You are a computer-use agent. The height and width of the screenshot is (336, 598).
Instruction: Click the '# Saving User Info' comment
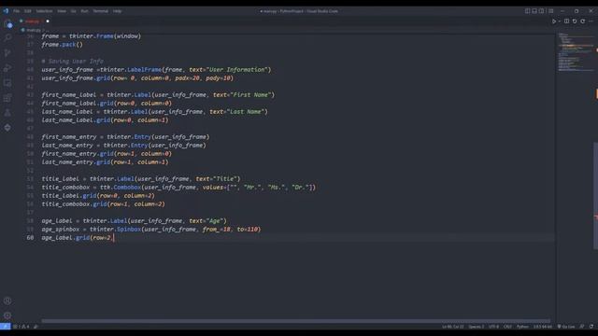coord(73,62)
